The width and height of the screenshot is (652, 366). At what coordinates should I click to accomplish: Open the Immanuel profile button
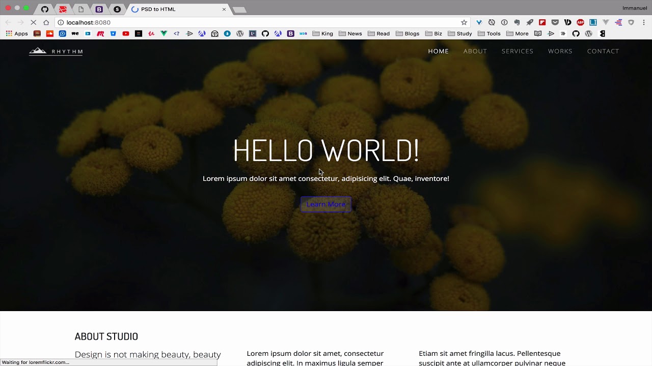click(x=634, y=8)
